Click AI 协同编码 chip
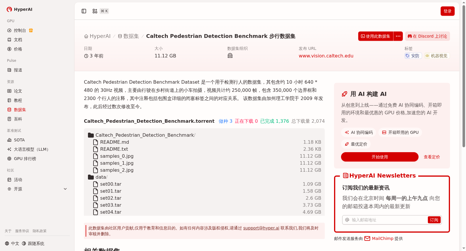This screenshot has height=251, width=466. pyautogui.click(x=359, y=132)
